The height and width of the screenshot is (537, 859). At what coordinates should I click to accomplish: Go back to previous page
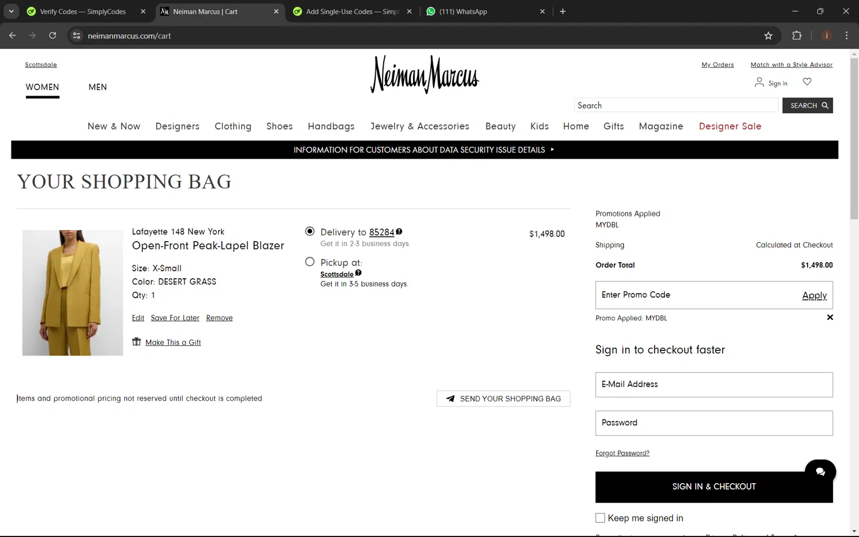12,35
